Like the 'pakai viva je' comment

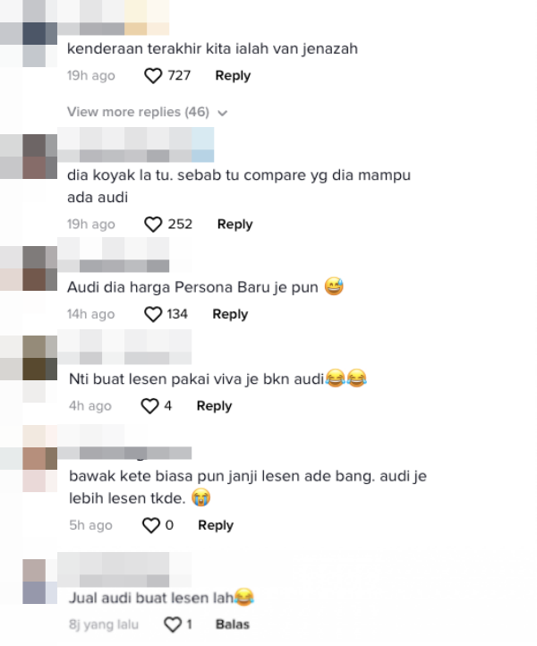pyautogui.click(x=149, y=406)
